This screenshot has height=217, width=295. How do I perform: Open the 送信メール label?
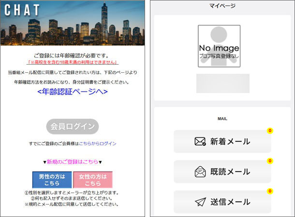tap(230, 202)
